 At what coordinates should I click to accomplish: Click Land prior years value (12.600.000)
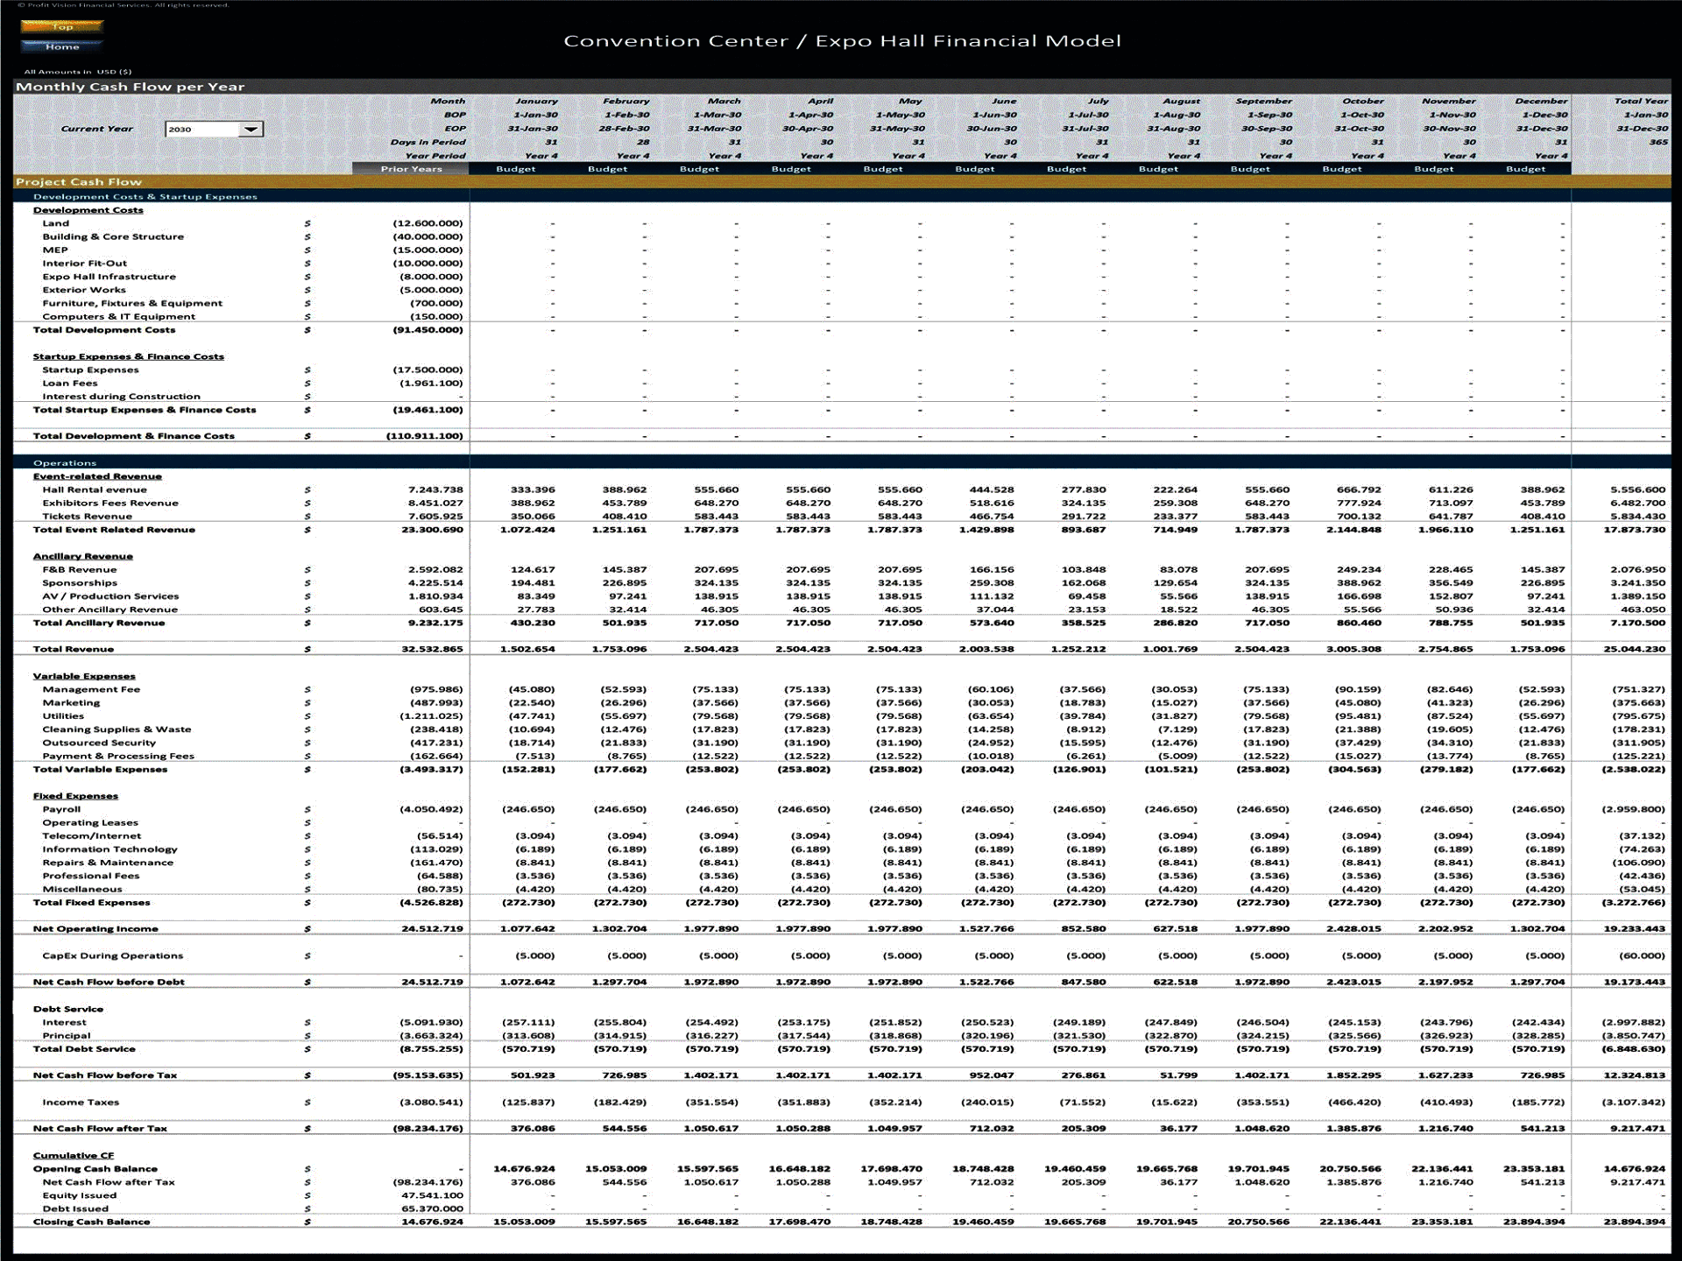[x=428, y=223]
